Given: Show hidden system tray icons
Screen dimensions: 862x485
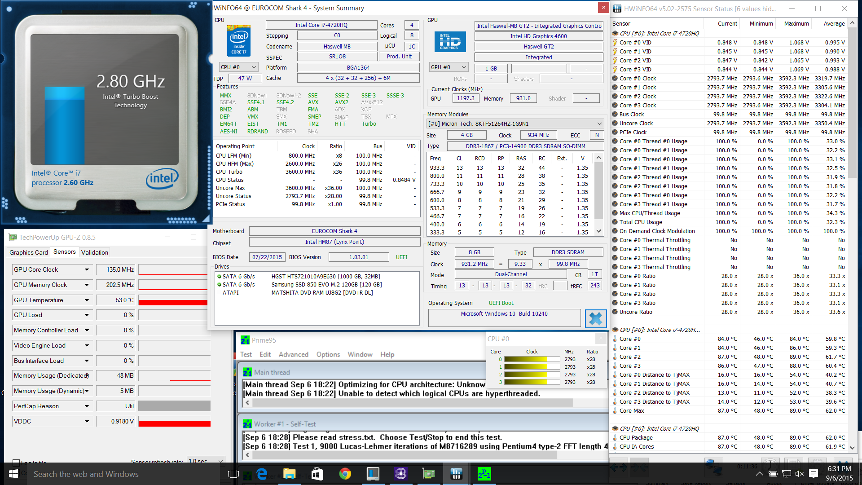Looking at the screenshot, I should [x=759, y=474].
